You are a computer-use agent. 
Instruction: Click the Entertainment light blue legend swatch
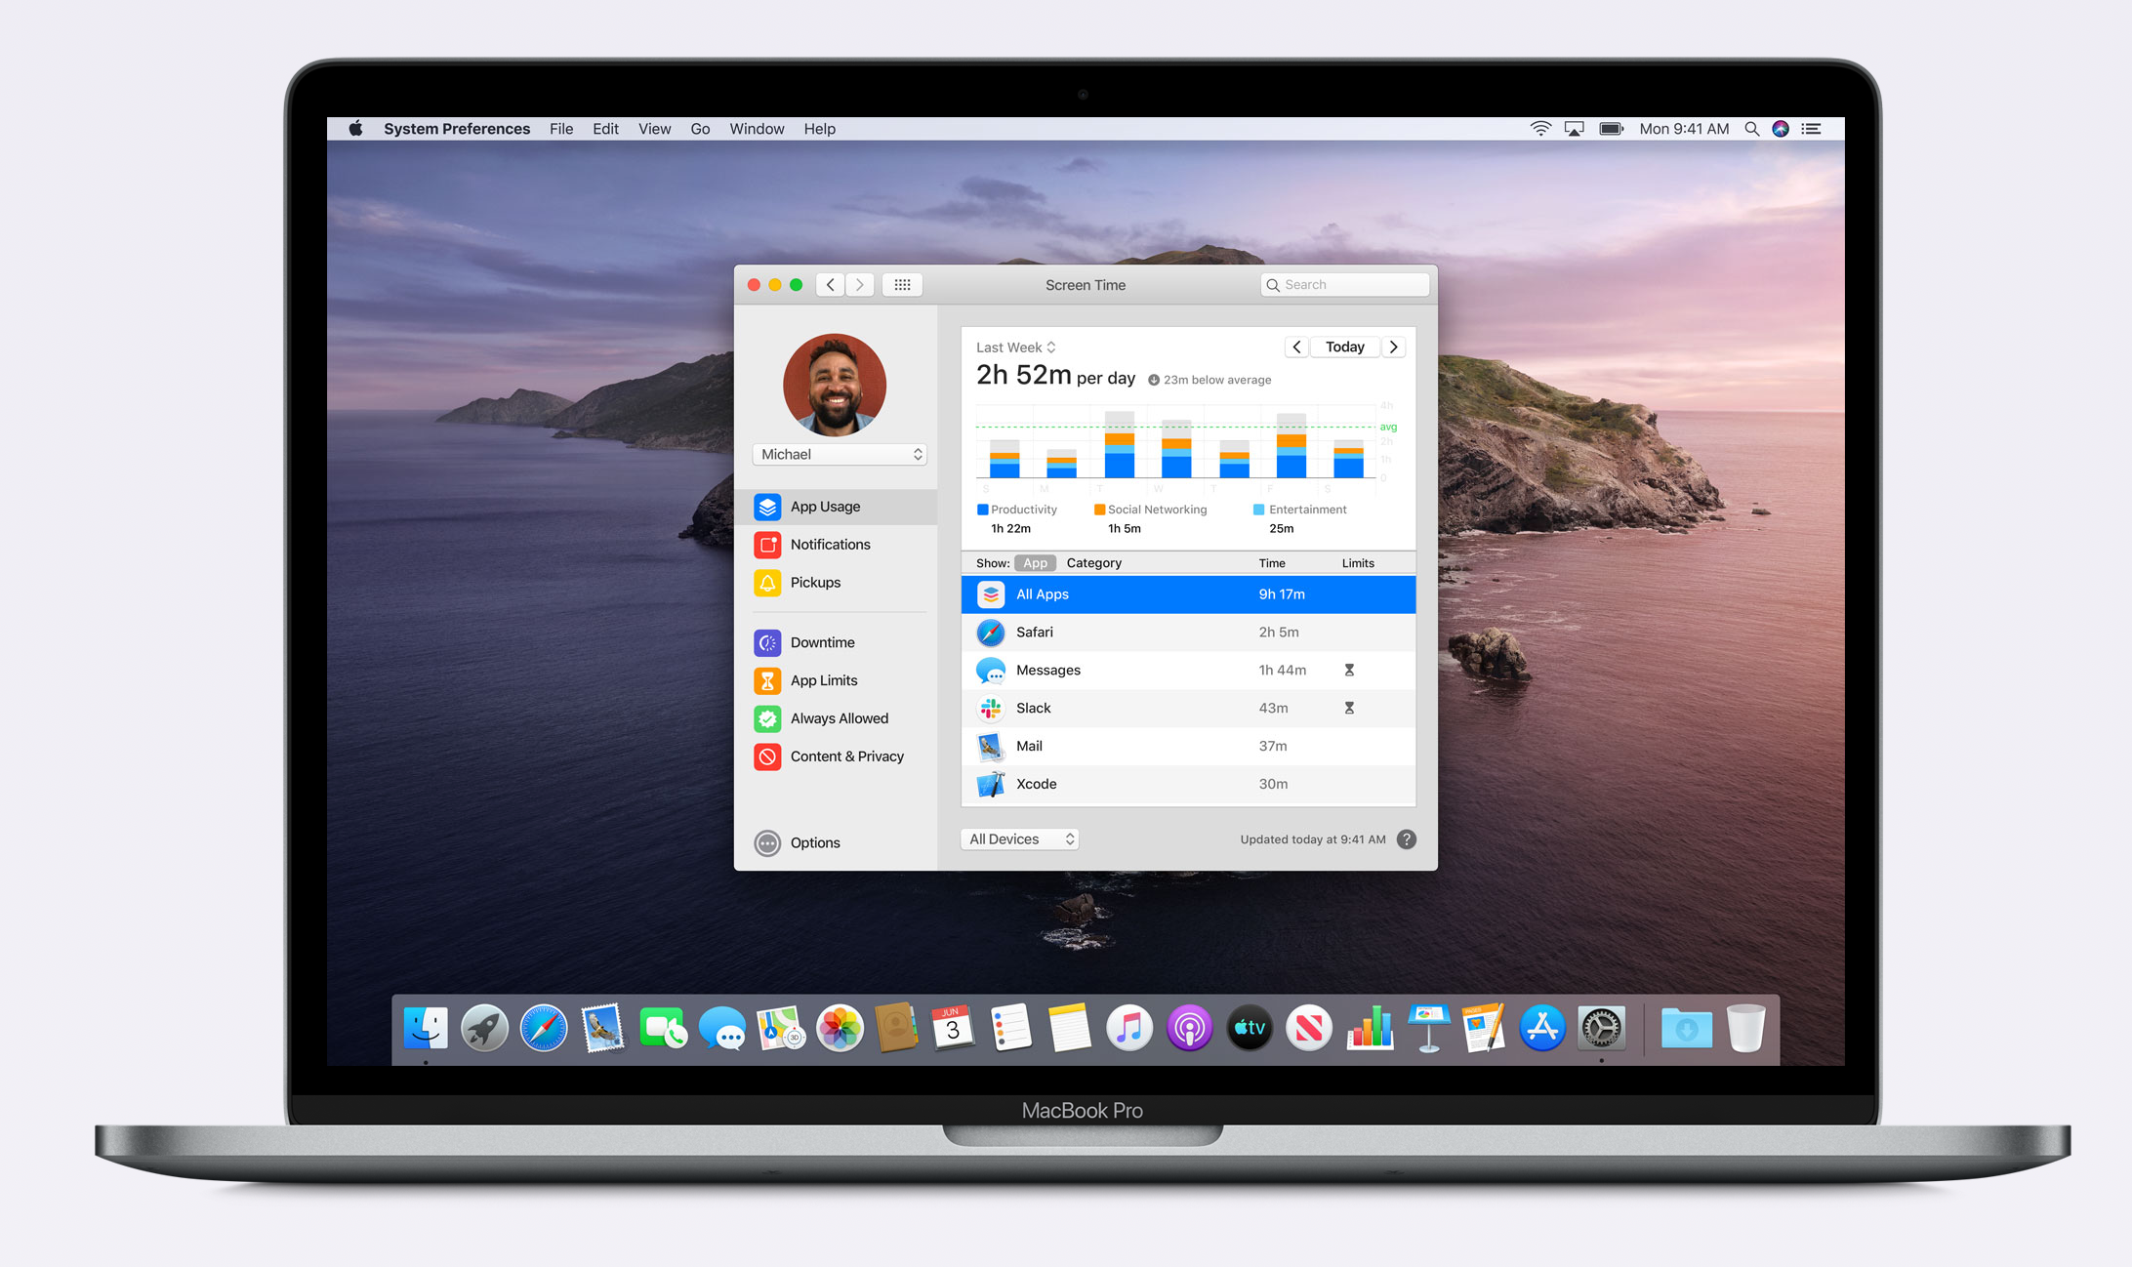tap(1259, 510)
